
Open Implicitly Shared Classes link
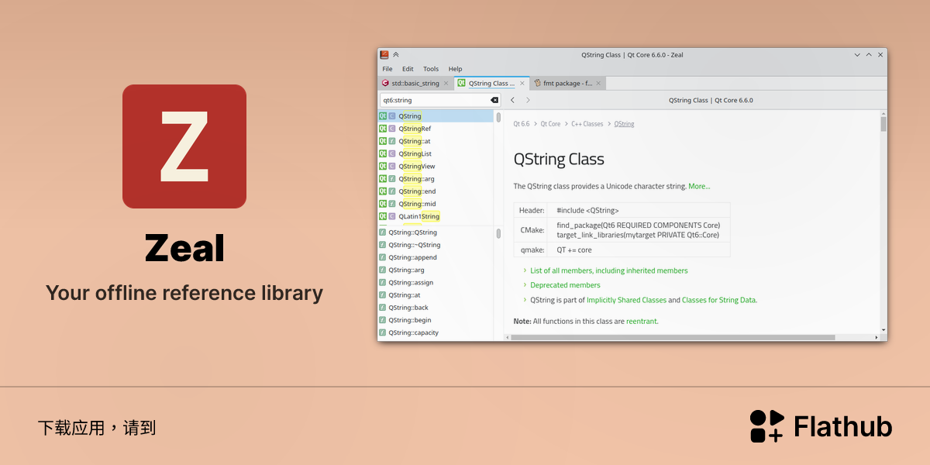pos(626,300)
